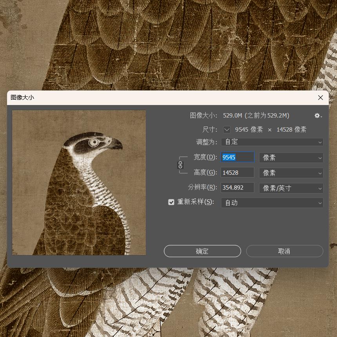Click the 调整为: label
Screen dimensions: 337x337
[x=207, y=142]
